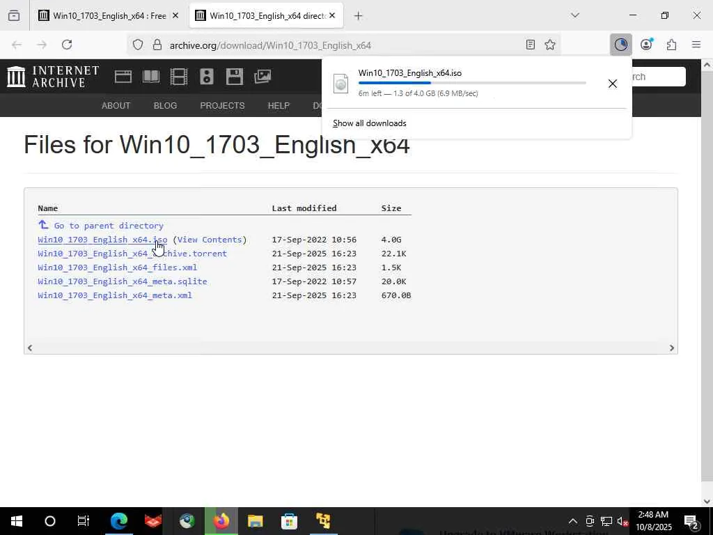This screenshot has height=535, width=713.
Task: Open the Texts book icon
Action: click(x=151, y=77)
